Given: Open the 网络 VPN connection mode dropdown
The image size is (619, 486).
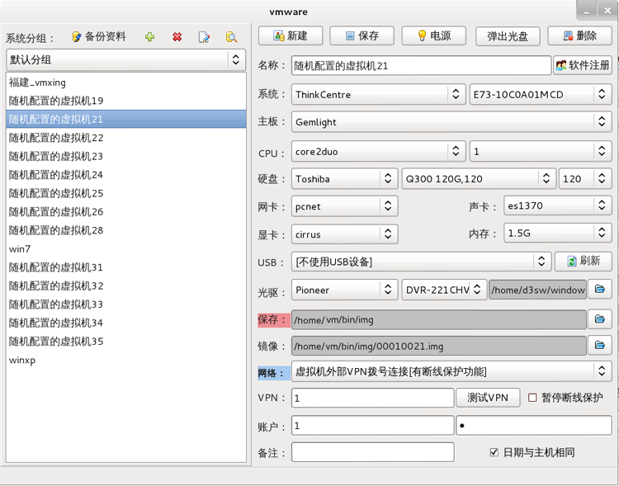Looking at the screenshot, I should pos(451,371).
